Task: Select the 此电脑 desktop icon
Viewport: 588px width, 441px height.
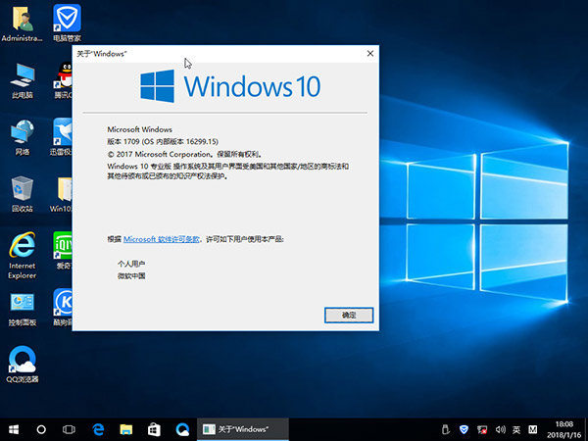Action: click(x=22, y=80)
